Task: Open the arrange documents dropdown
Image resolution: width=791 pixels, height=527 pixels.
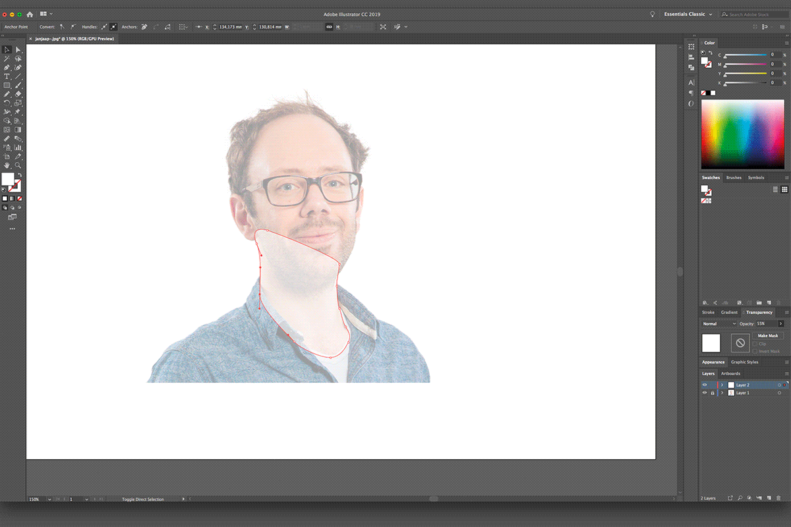Action: tap(46, 14)
